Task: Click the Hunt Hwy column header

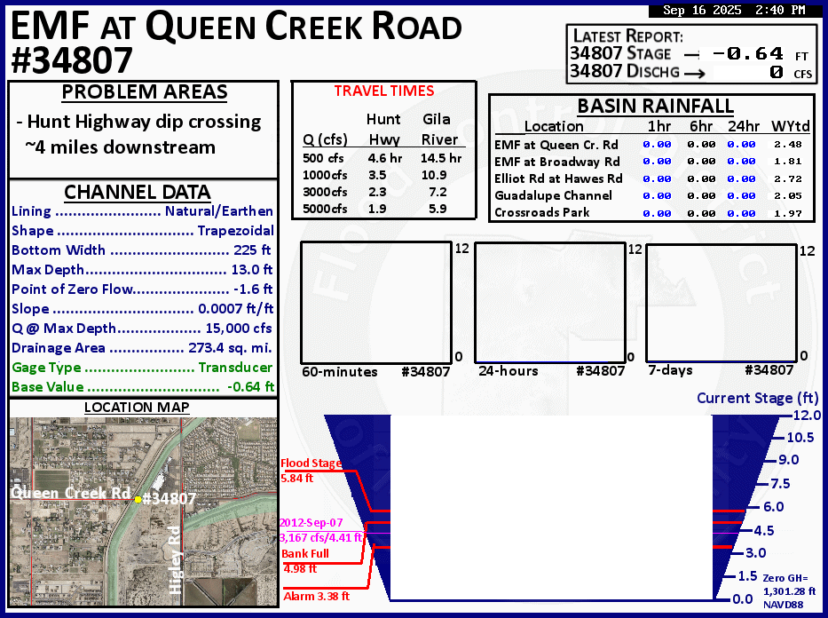Action: point(384,130)
